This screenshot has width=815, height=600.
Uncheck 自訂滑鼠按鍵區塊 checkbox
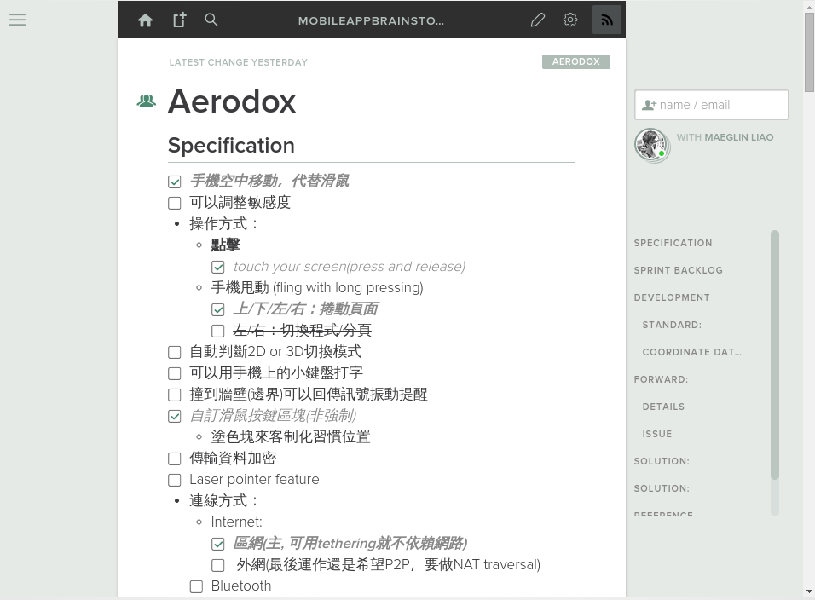[x=175, y=416]
